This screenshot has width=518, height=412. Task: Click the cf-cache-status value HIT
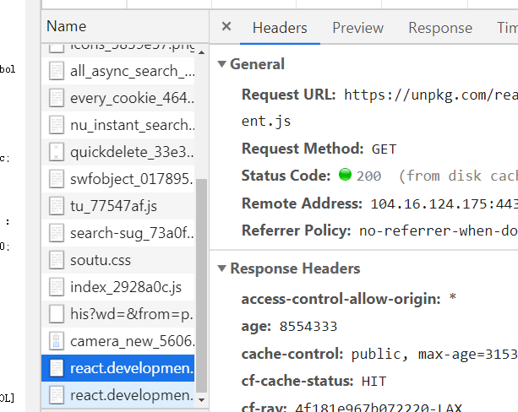(374, 382)
